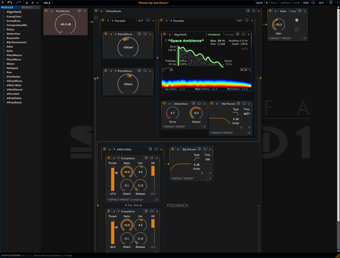Redo the last undone action in the top bar
The image size is (340, 258).
coord(19,3)
